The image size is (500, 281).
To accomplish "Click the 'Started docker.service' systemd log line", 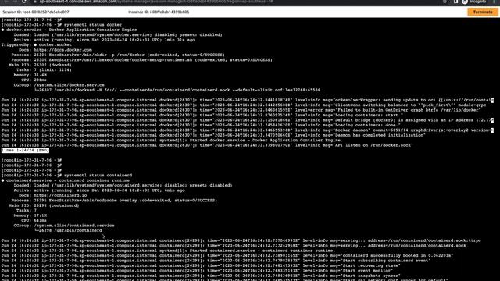I will [172, 140].
